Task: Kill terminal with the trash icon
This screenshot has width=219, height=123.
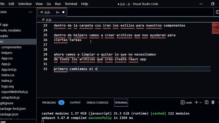Action: click(213, 102)
